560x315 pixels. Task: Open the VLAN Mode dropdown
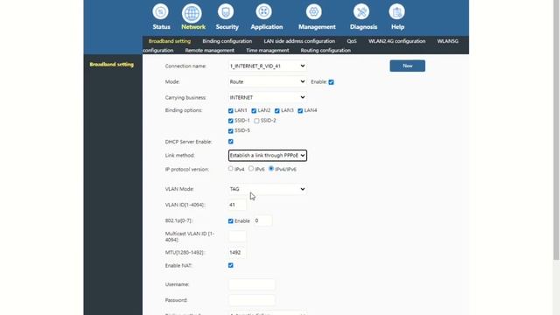click(268, 189)
